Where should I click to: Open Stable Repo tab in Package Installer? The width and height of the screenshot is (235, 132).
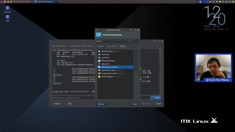coord(75,46)
